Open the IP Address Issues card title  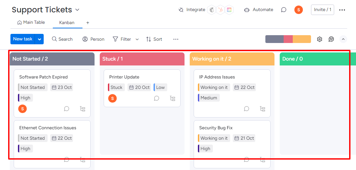[x=217, y=77]
